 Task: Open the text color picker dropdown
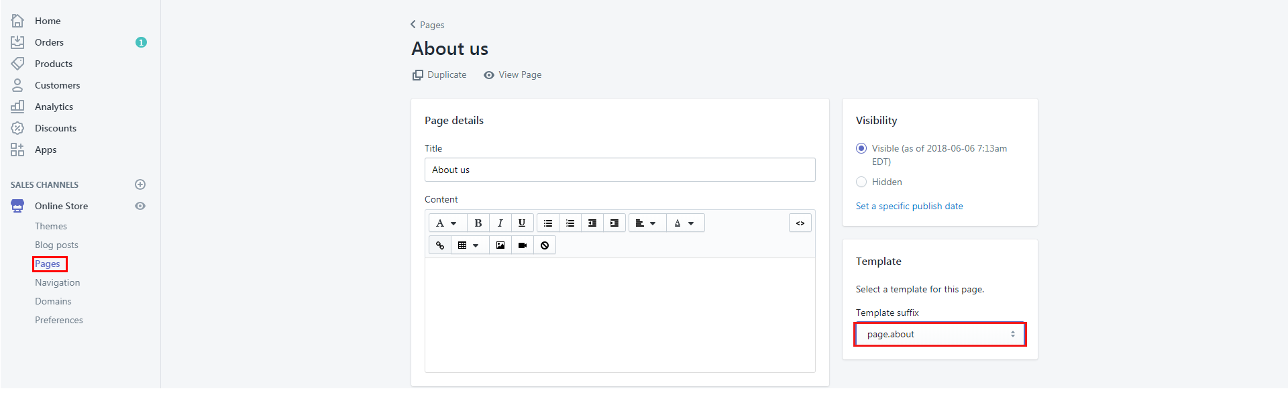click(684, 223)
